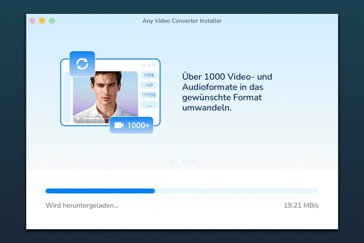
Task: Go to the first slide indicator dash
Action: (172, 161)
